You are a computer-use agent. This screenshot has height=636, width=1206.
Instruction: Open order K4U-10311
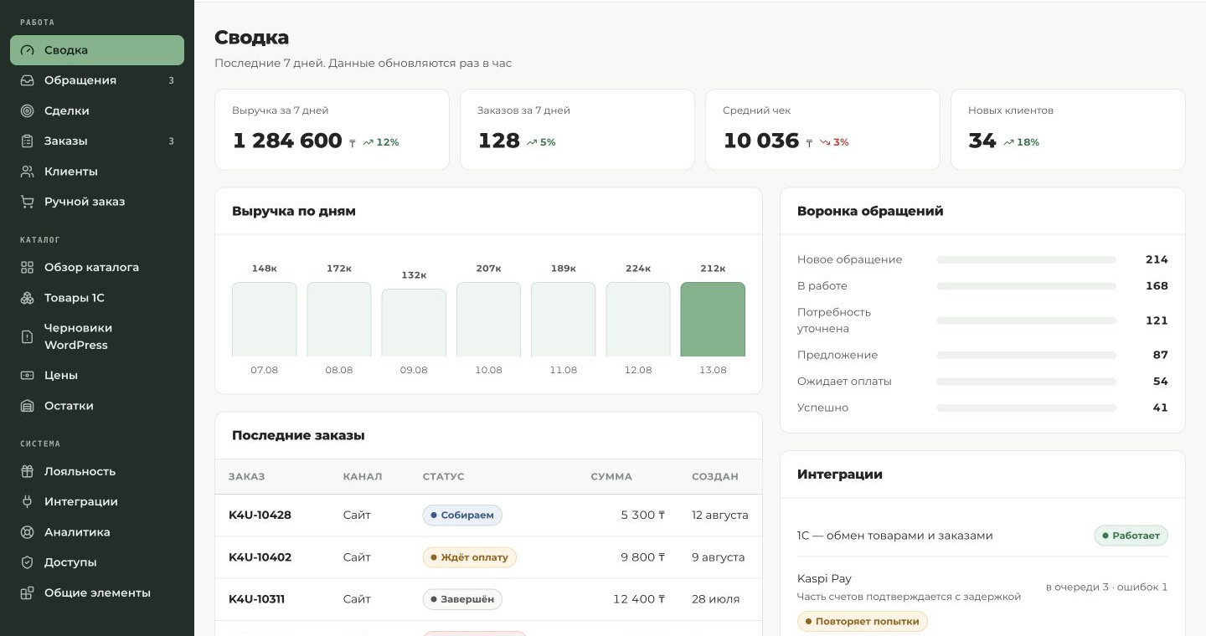[x=256, y=599]
